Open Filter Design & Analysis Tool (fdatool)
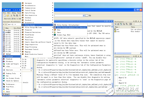 tap(70, 27)
